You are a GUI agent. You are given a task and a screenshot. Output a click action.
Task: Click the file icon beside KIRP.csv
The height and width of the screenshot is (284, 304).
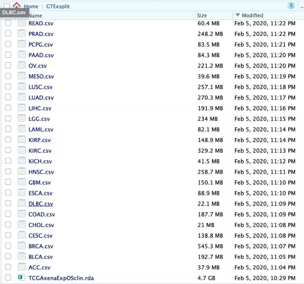21,140
